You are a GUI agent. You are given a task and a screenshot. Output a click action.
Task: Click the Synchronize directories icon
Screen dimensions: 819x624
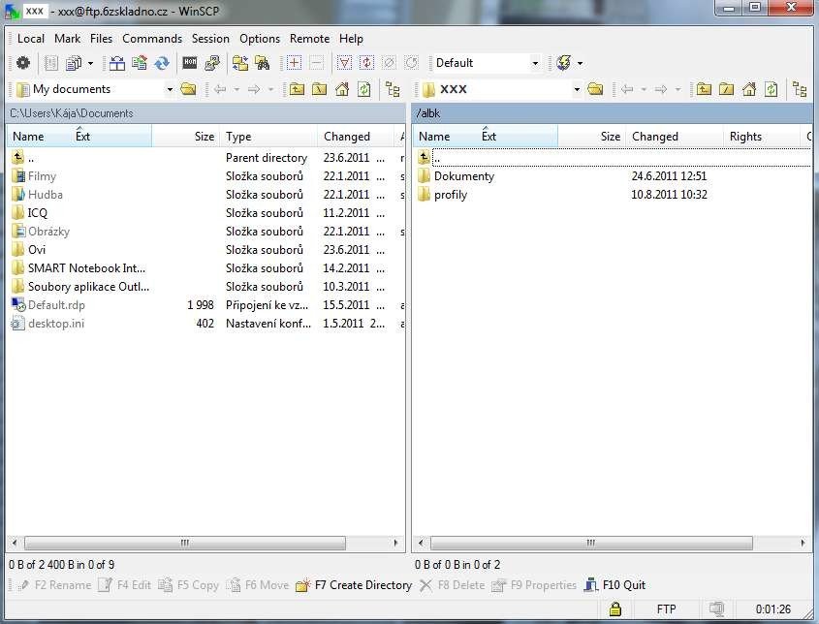pos(140,63)
